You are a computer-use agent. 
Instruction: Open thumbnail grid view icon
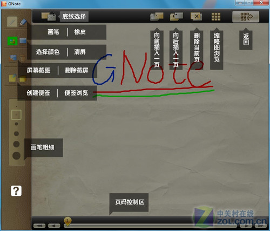pos(216,17)
